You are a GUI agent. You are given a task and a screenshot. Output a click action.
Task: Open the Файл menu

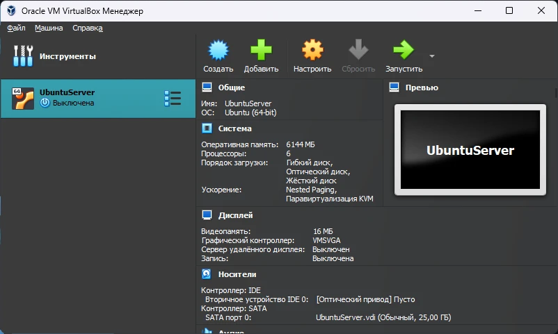(16, 28)
